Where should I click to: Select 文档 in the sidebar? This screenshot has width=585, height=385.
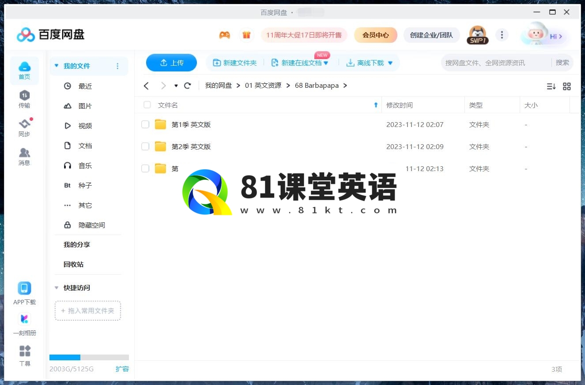85,146
